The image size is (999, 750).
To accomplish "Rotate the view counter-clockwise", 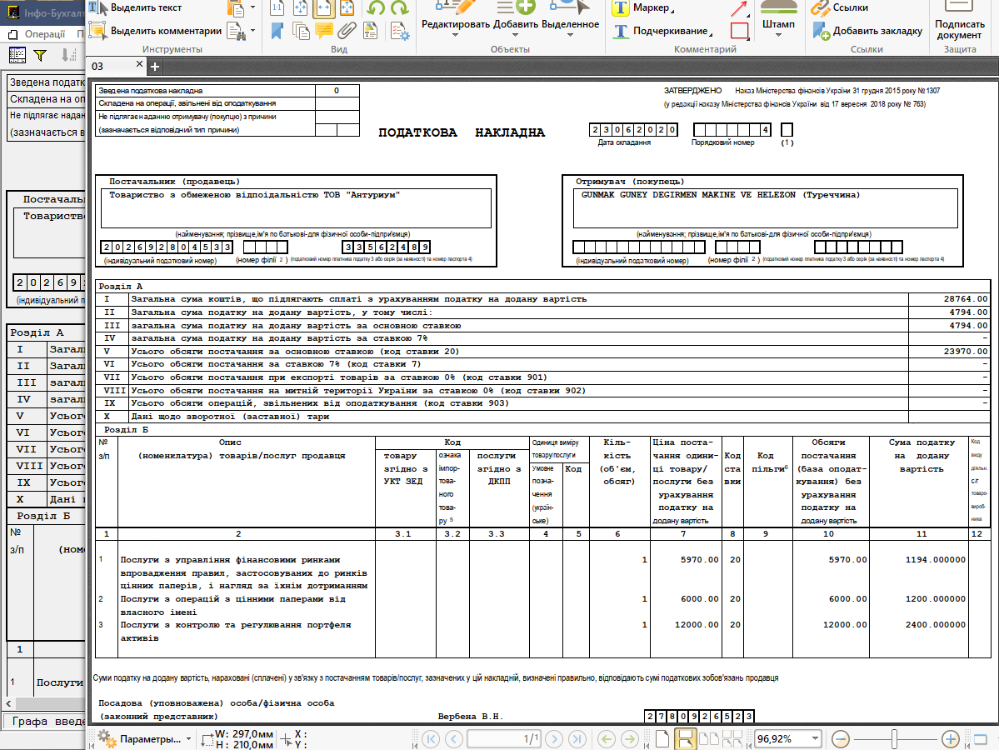I will pos(376,7).
